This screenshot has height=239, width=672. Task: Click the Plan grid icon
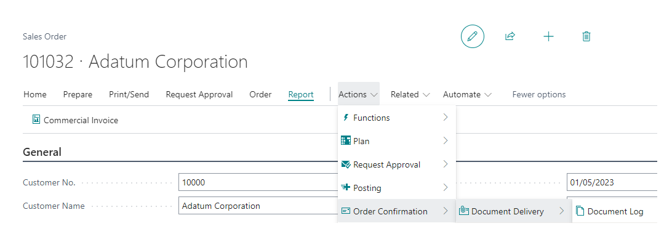point(345,140)
